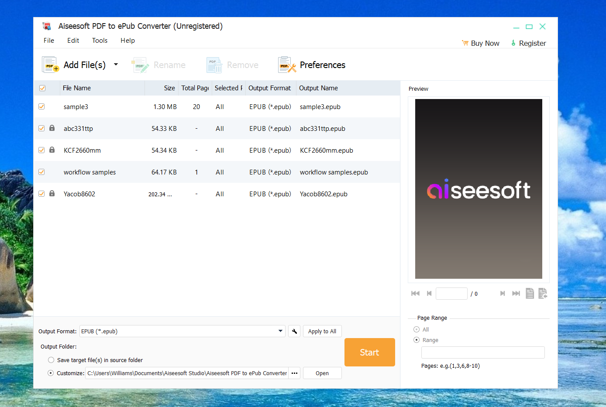606x407 pixels.
Task: Click the 1.30 MB size cell
Action: pos(165,107)
